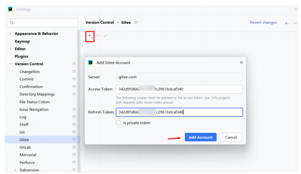Expand the Subversion tree node
Image resolution: width=301 pixels, height=174 pixels.
click(x=16, y=170)
